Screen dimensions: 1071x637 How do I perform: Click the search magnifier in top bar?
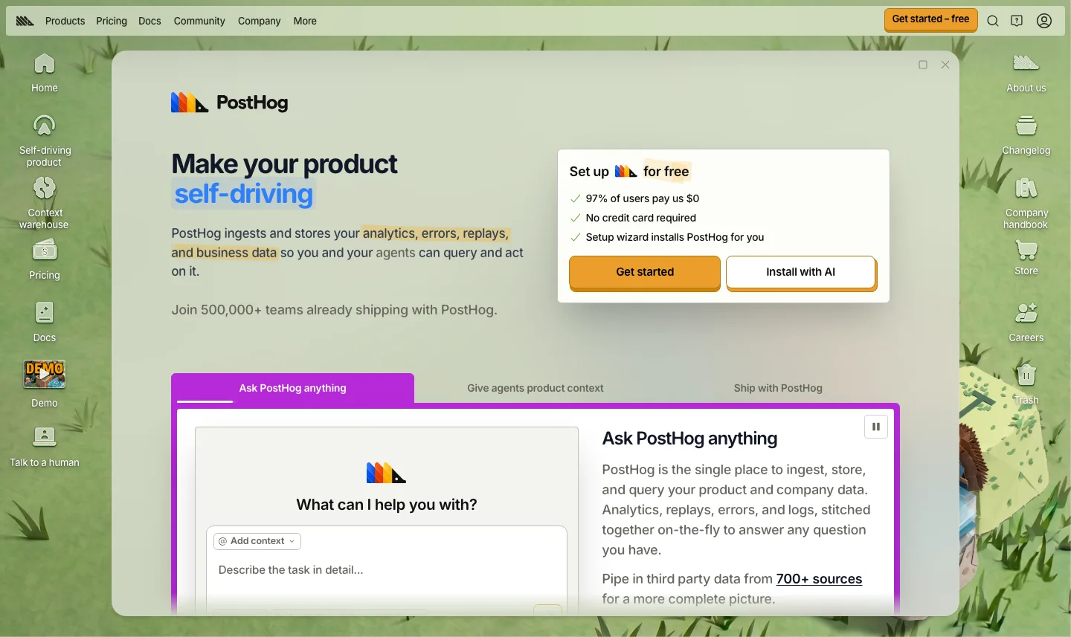pyautogui.click(x=993, y=21)
